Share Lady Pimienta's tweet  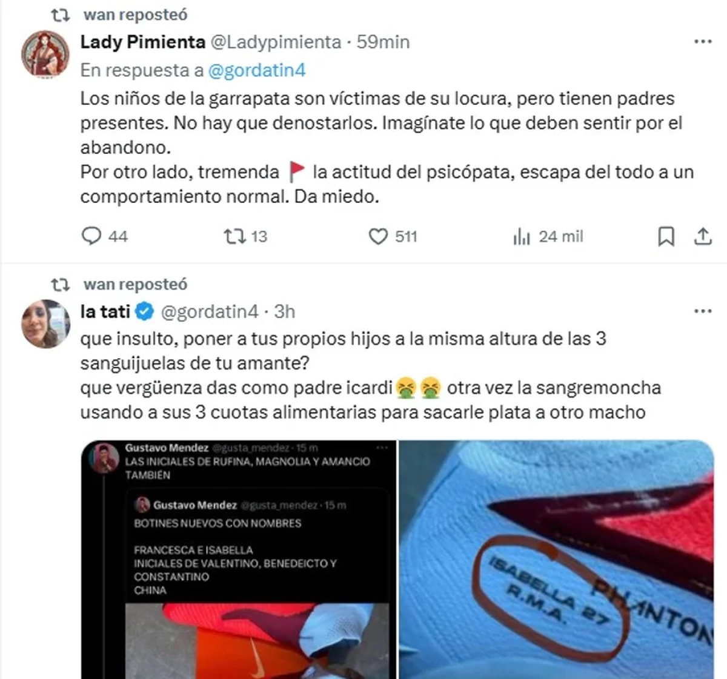703,236
